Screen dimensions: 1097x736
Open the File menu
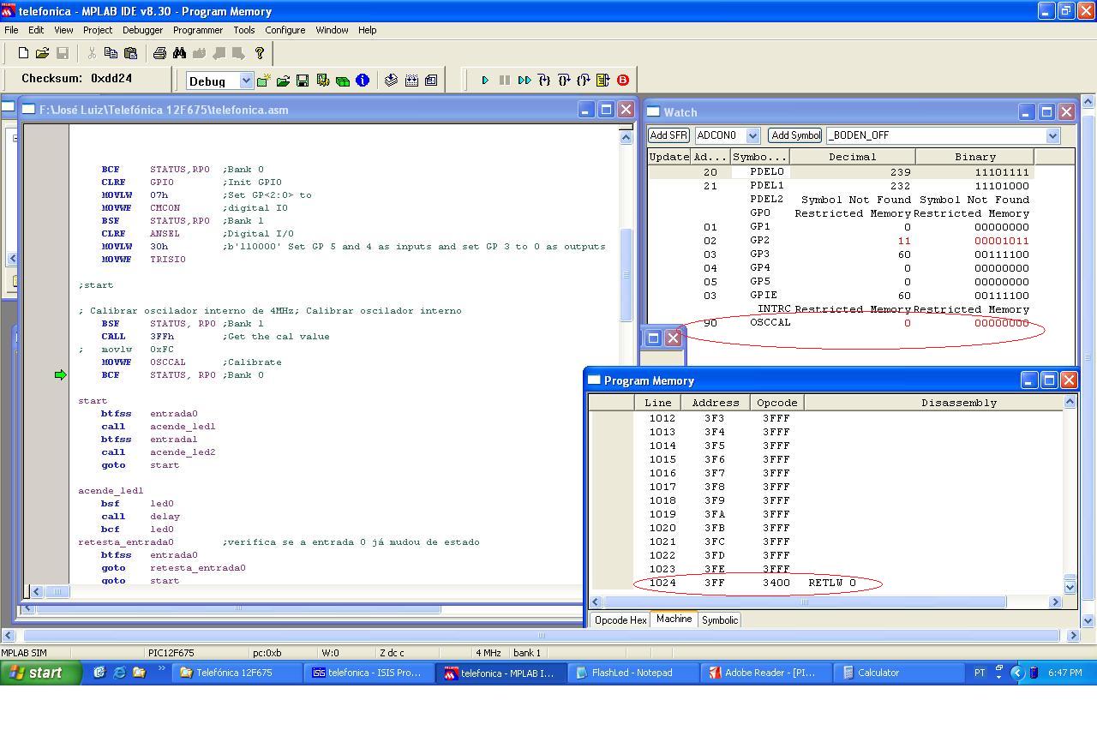pyautogui.click(x=11, y=30)
